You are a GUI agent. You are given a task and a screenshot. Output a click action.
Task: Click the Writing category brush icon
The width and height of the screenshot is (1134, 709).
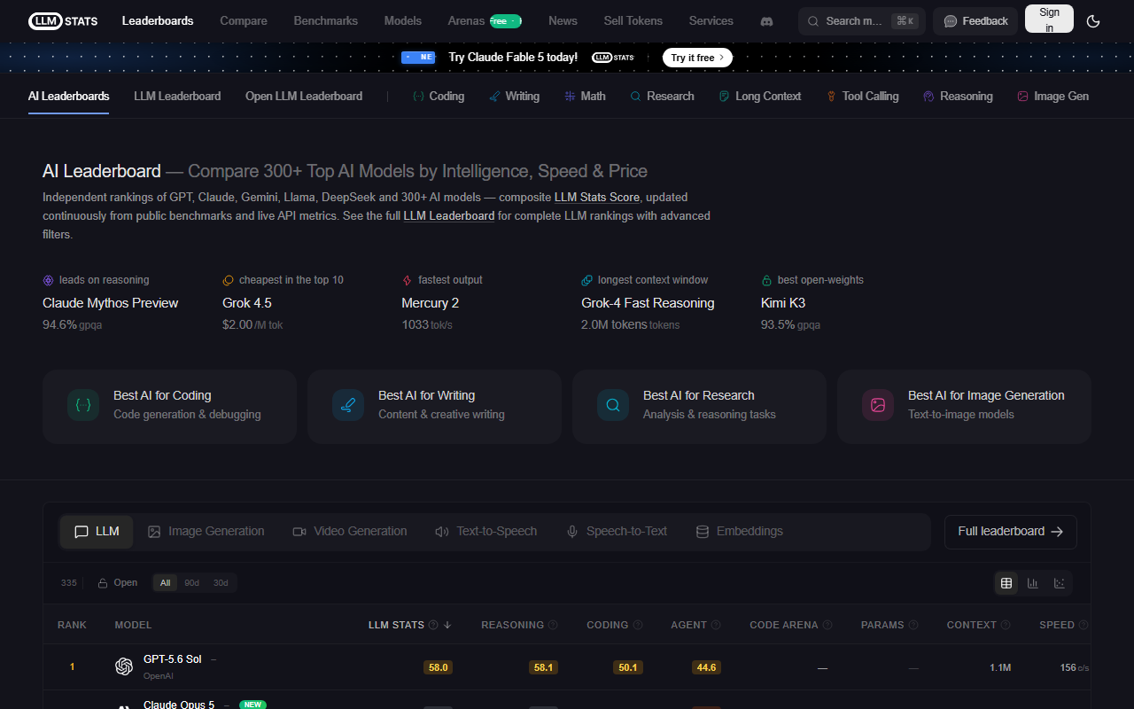pos(494,96)
